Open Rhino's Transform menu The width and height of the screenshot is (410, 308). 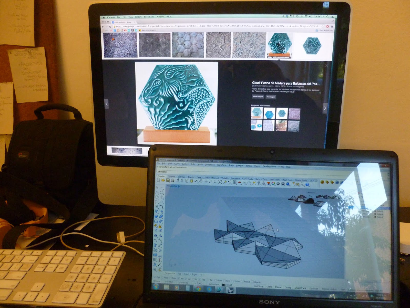[x=222, y=165]
